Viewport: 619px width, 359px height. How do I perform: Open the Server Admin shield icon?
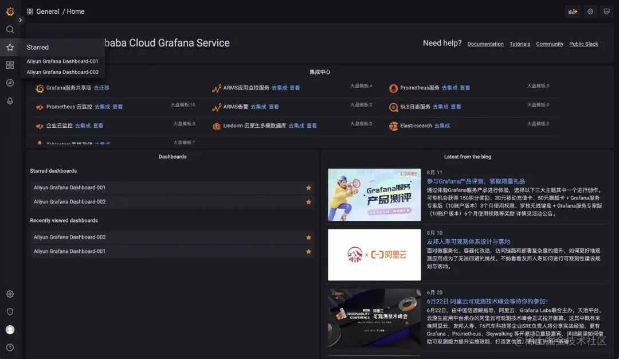coord(10,311)
